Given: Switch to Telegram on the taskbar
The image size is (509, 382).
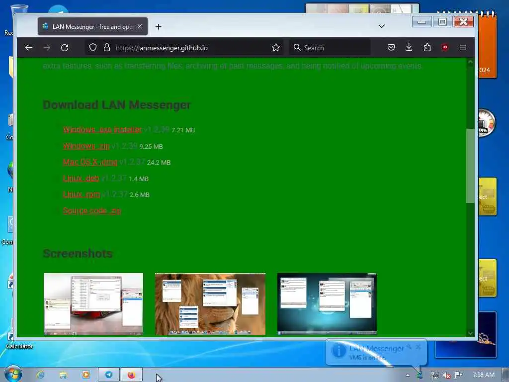Looking at the screenshot, I should tap(109, 375).
